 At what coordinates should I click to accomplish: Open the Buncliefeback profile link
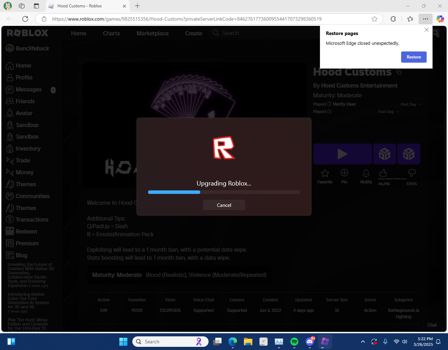(x=27, y=48)
